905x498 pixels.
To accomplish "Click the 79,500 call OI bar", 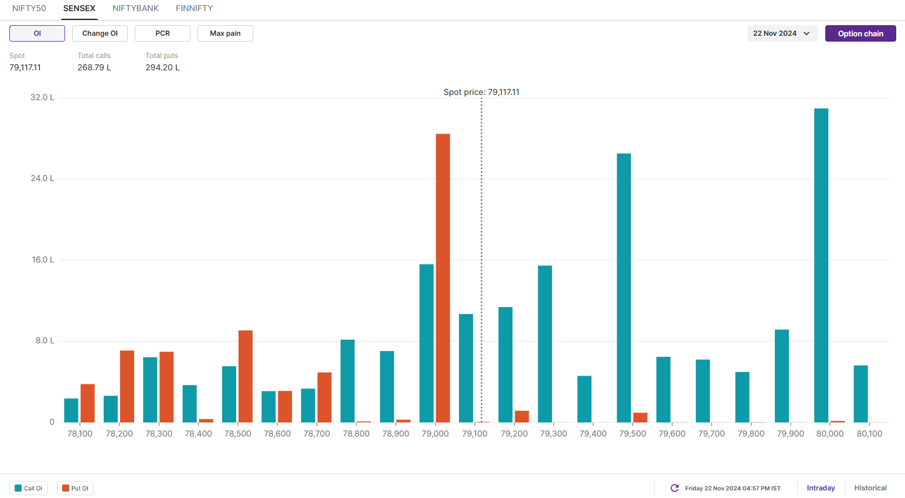I will [624, 288].
